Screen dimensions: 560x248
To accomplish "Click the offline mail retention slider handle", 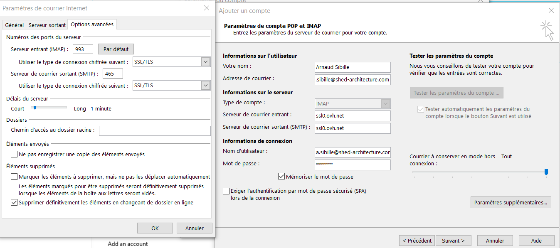I will (x=546, y=172).
